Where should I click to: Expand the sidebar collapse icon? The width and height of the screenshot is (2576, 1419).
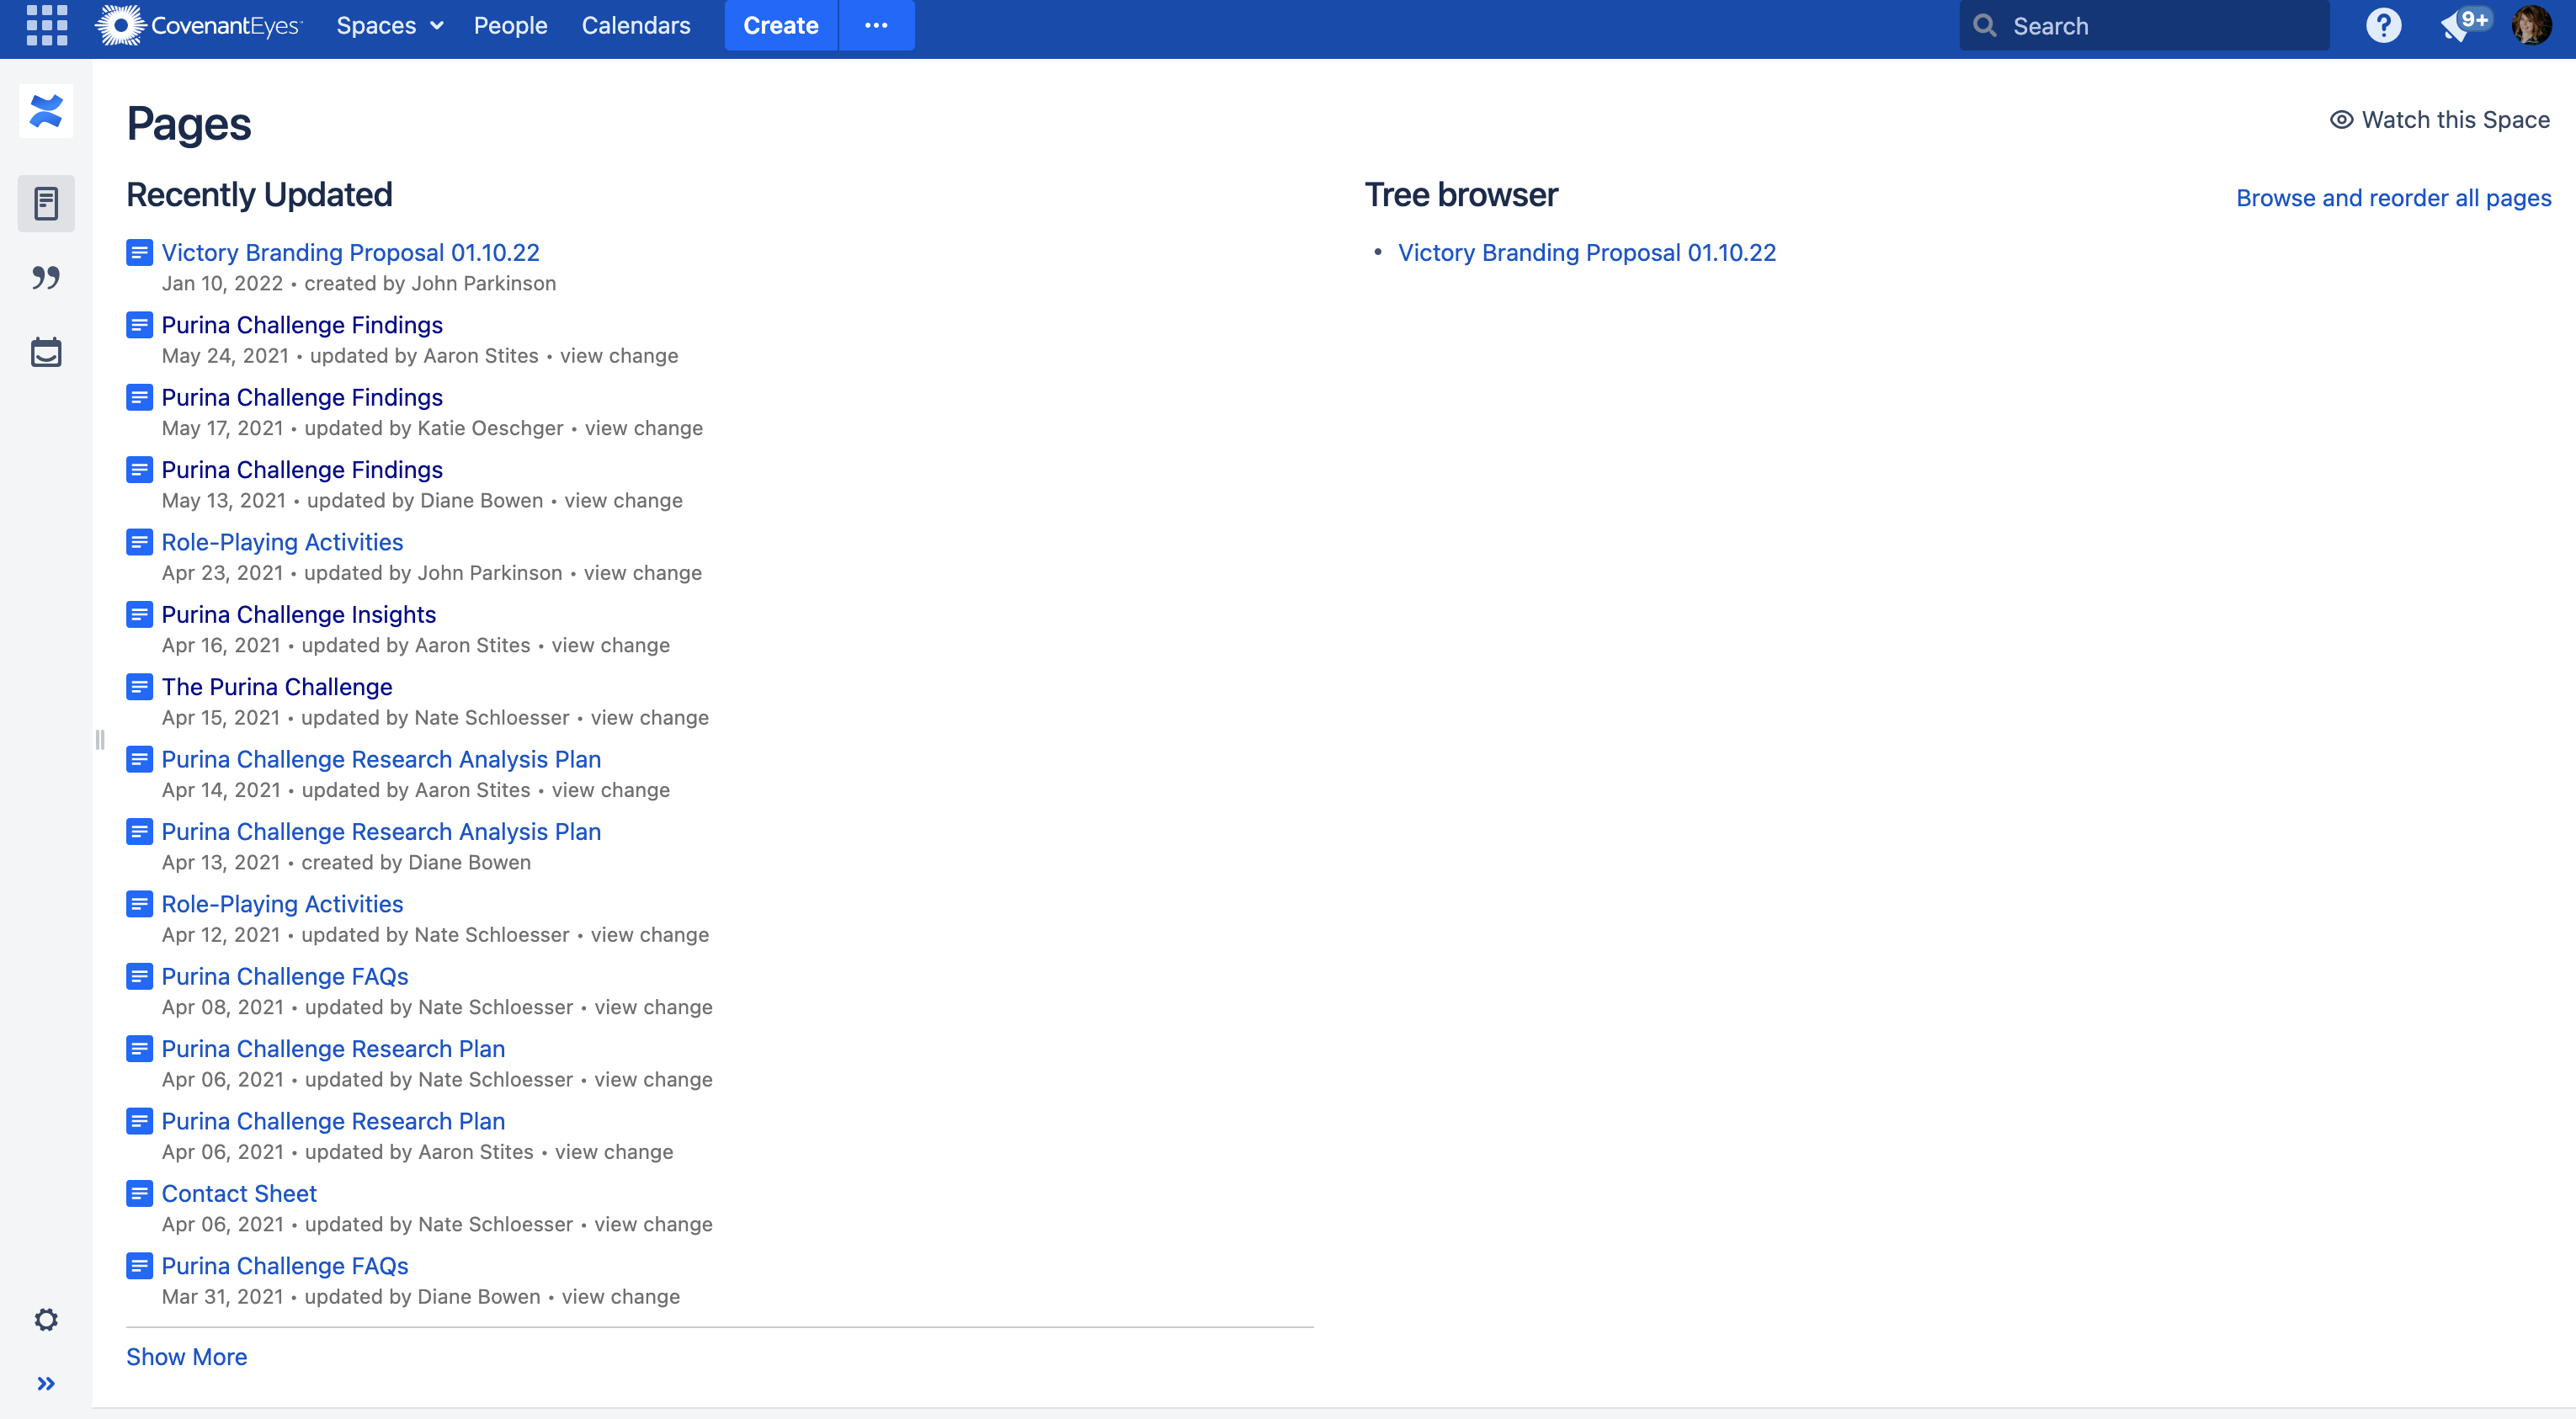pyautogui.click(x=47, y=1382)
